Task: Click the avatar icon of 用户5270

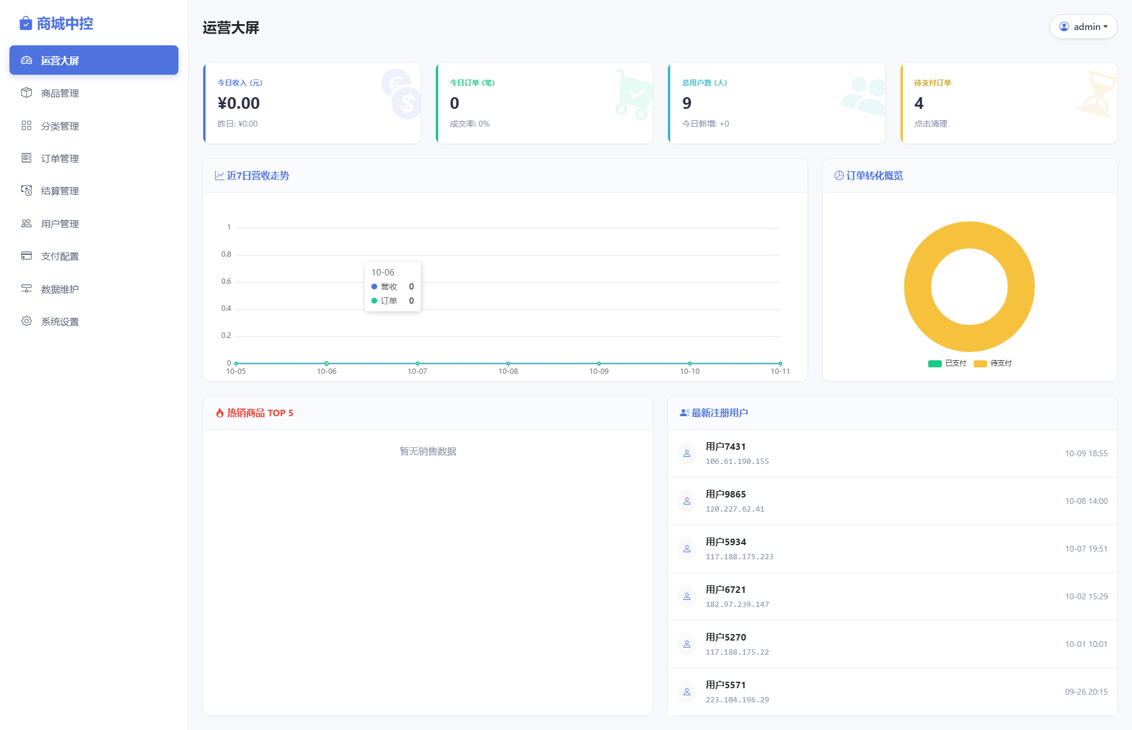Action: (x=687, y=644)
